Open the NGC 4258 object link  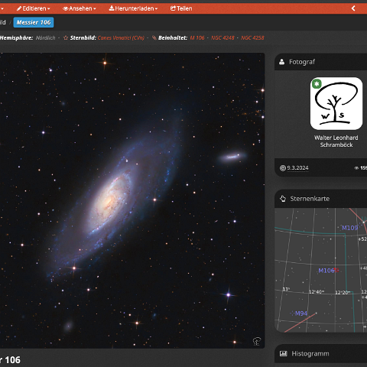(252, 38)
